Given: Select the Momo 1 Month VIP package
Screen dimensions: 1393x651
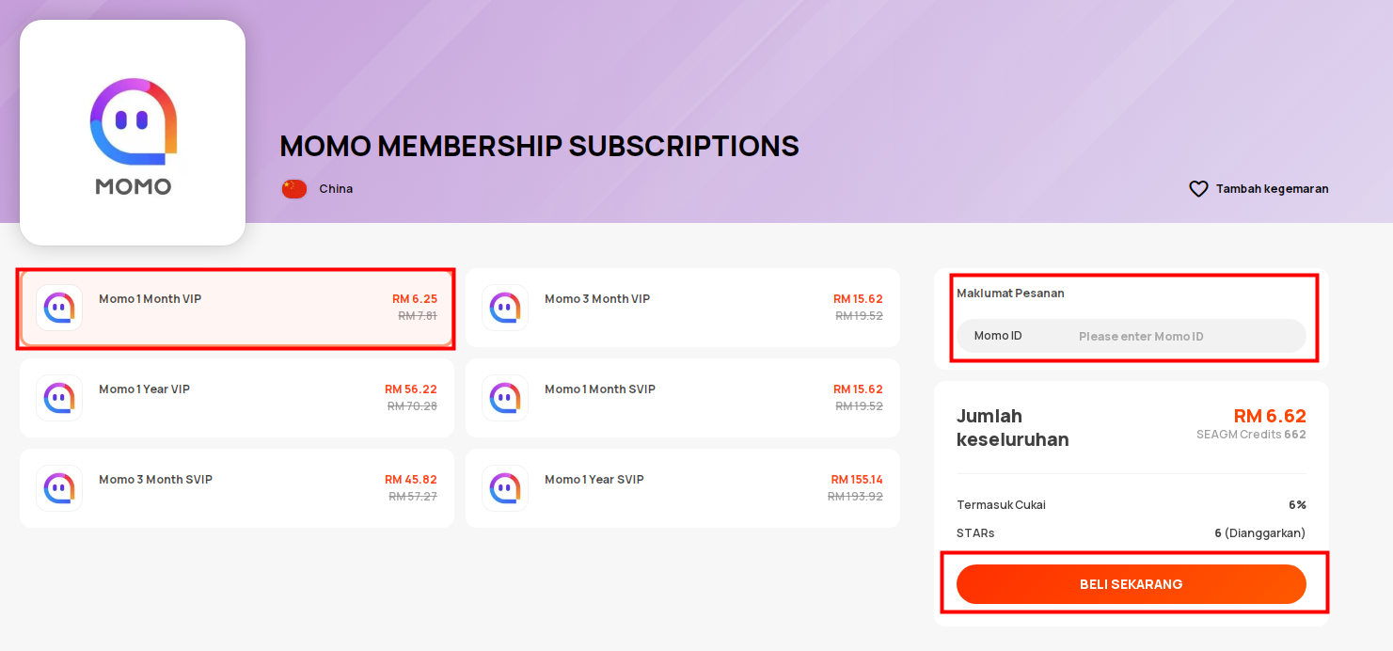Looking at the screenshot, I should (x=237, y=308).
